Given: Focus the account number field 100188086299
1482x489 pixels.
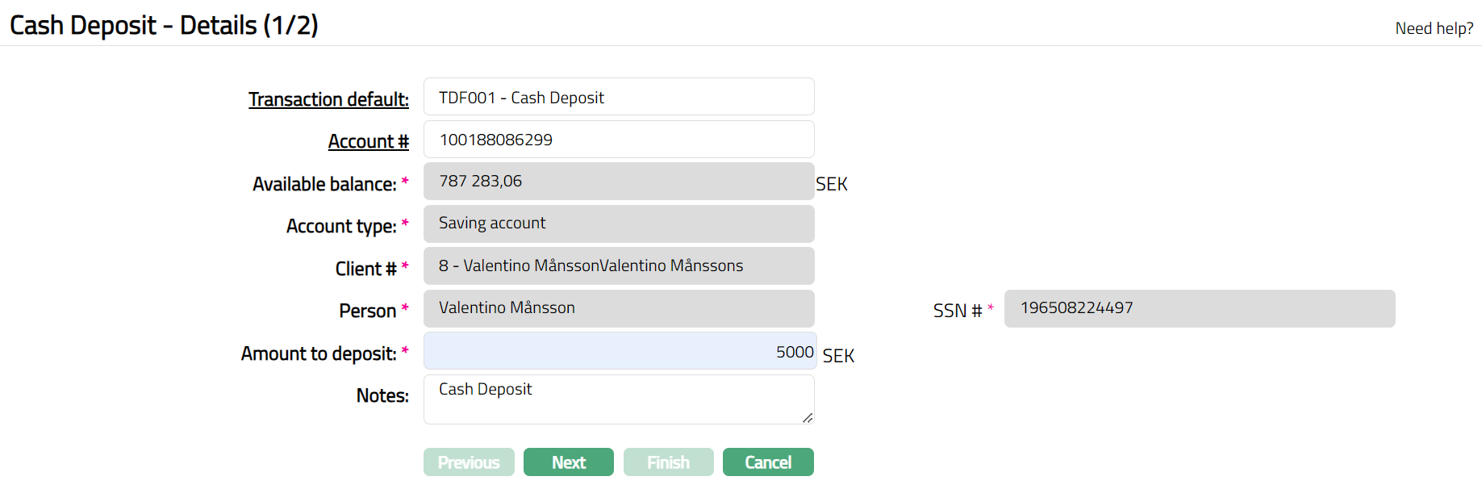Looking at the screenshot, I should 618,140.
